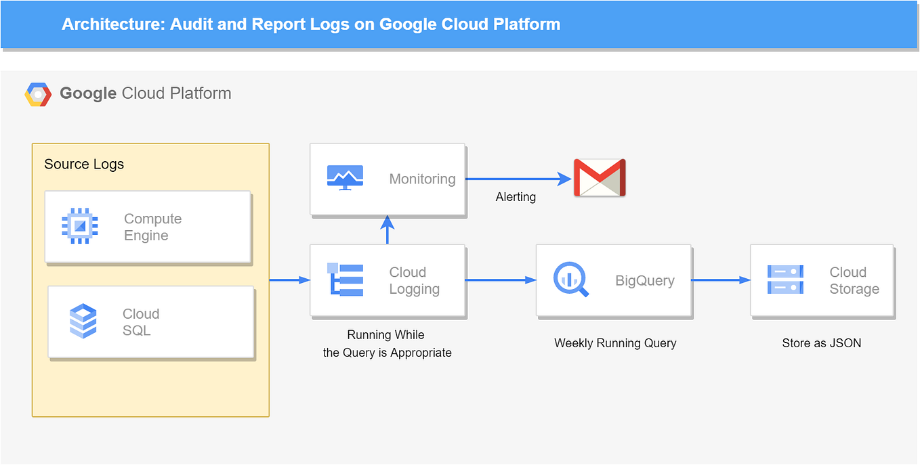This screenshot has height=465, width=920.
Task: Click the blue Monitoring chart graphic
Action: coord(344,179)
